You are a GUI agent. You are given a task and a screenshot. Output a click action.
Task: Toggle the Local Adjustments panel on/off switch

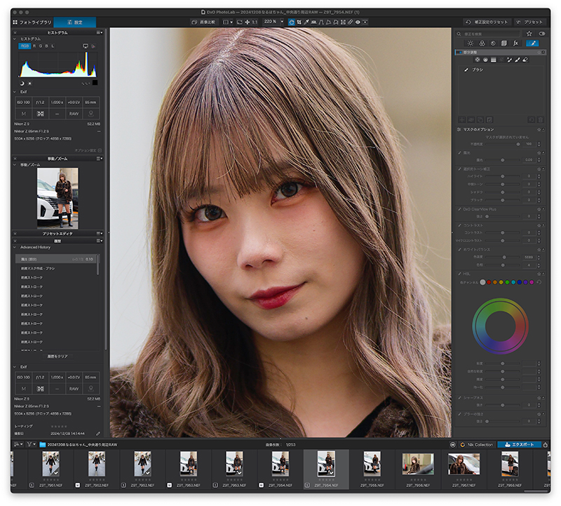coord(459,52)
